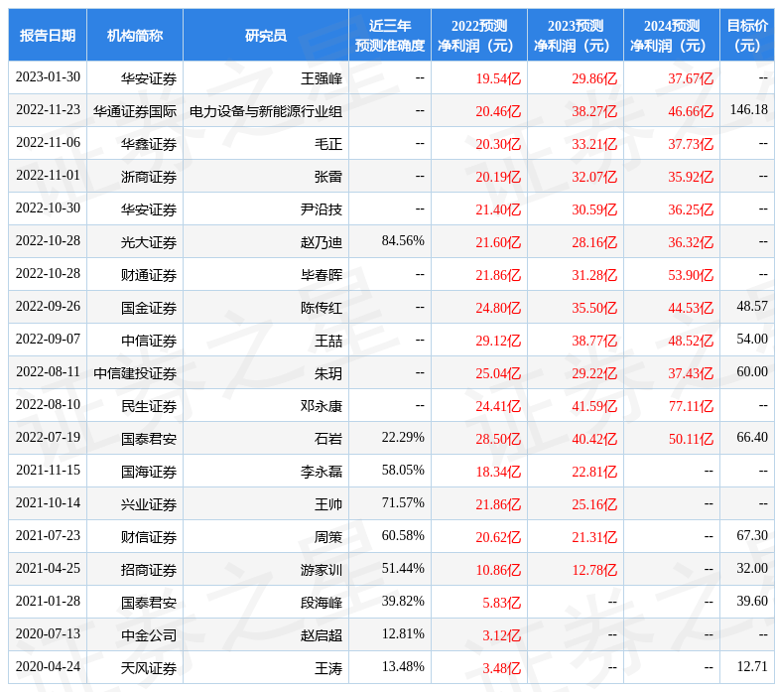Open the 华通证券国际 institution cell
Screen dimensions: 775x692
coord(135,111)
